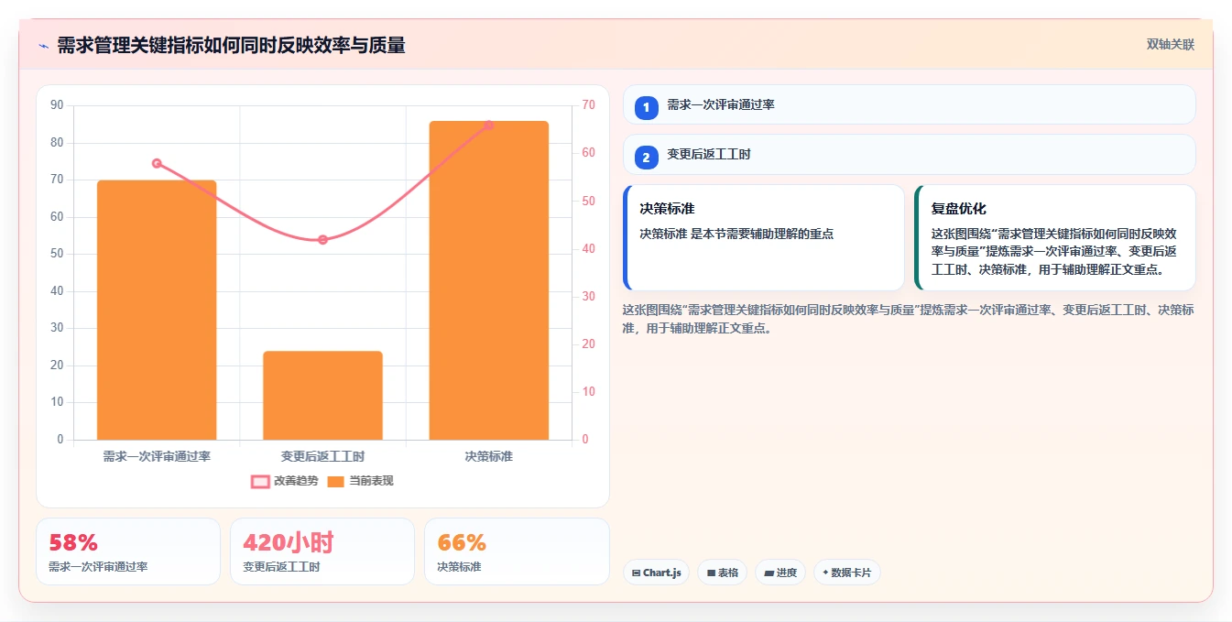Click the small lightning icon beside the title
Viewport: 1232px width, 622px height.
(x=43, y=46)
